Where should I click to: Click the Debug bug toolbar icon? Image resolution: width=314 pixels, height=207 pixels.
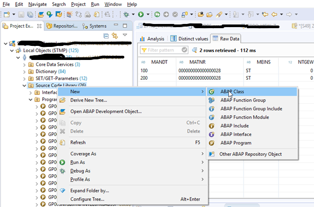click(x=126, y=15)
